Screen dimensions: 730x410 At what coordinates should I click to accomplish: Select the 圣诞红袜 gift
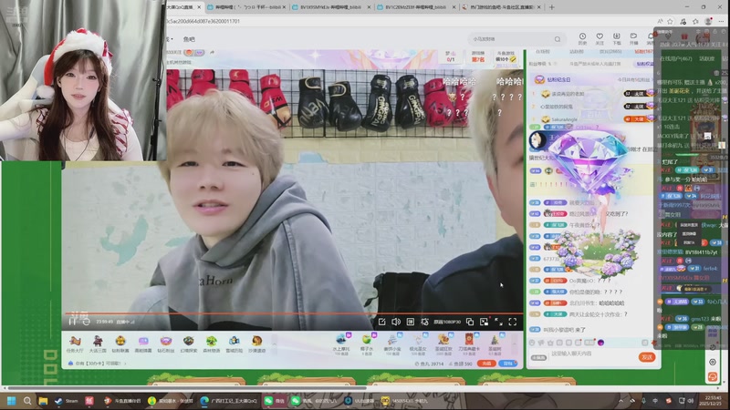click(443, 344)
